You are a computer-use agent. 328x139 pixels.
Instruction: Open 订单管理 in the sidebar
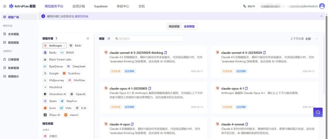(19, 59)
